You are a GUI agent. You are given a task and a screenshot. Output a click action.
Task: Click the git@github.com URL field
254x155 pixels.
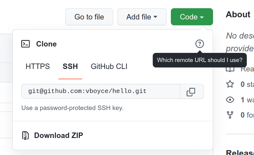pos(100,91)
